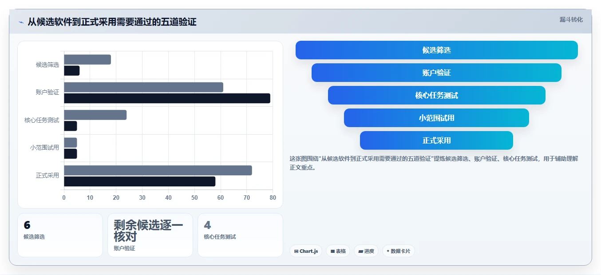
Task: Click the grey bar of 核心任务测试 in chart
Action: click(x=95, y=115)
